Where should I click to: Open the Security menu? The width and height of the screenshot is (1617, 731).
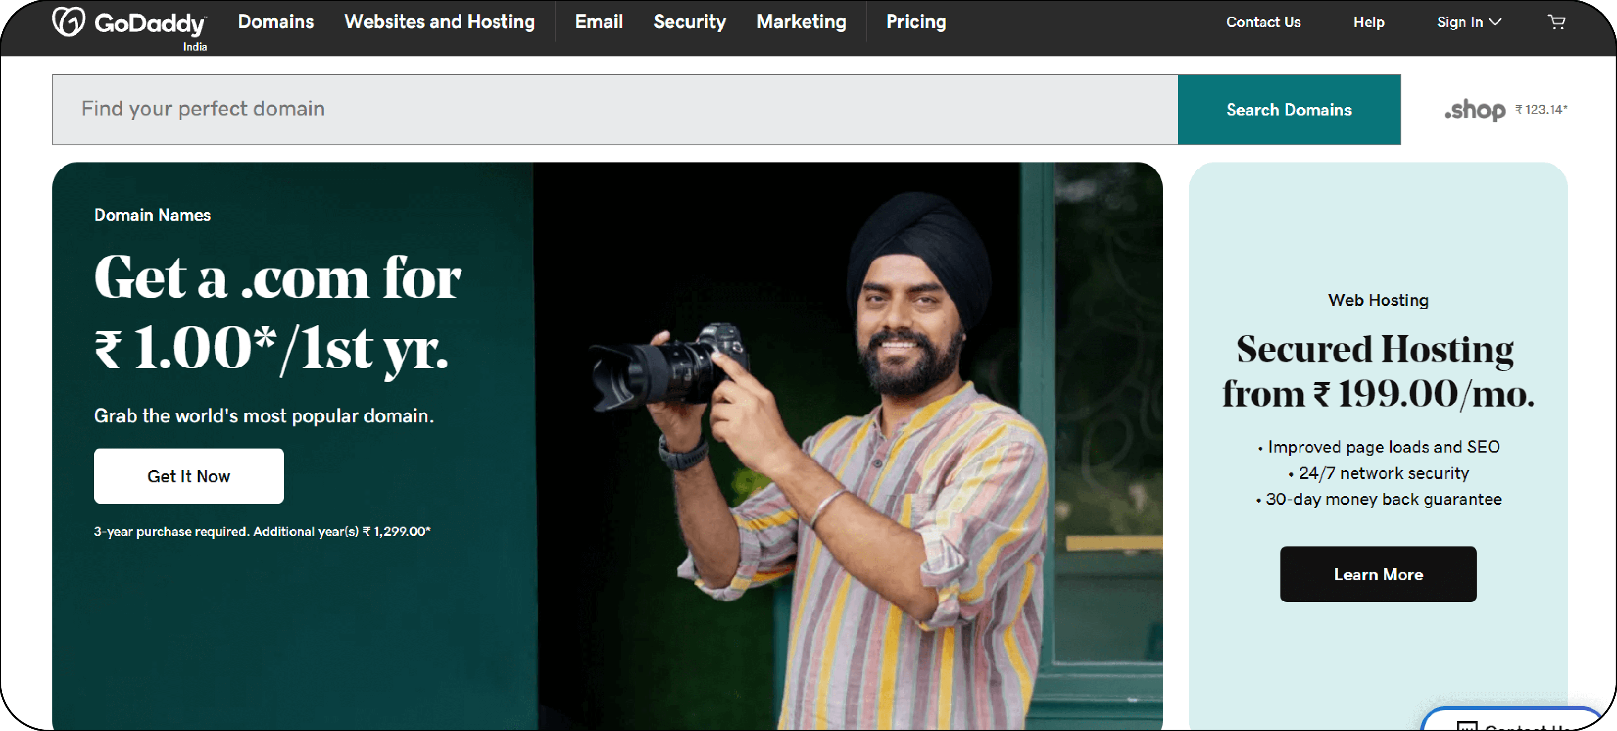point(689,22)
